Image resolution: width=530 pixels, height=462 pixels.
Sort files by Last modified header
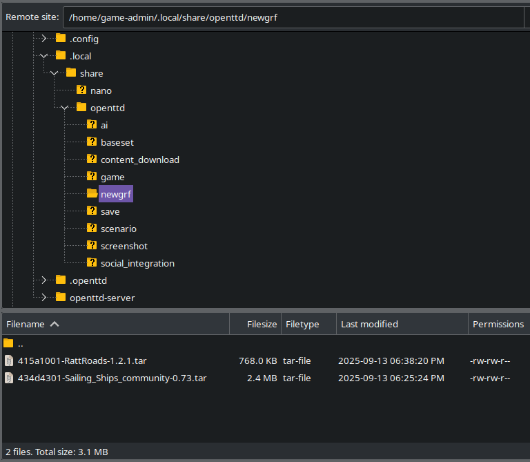pos(369,324)
